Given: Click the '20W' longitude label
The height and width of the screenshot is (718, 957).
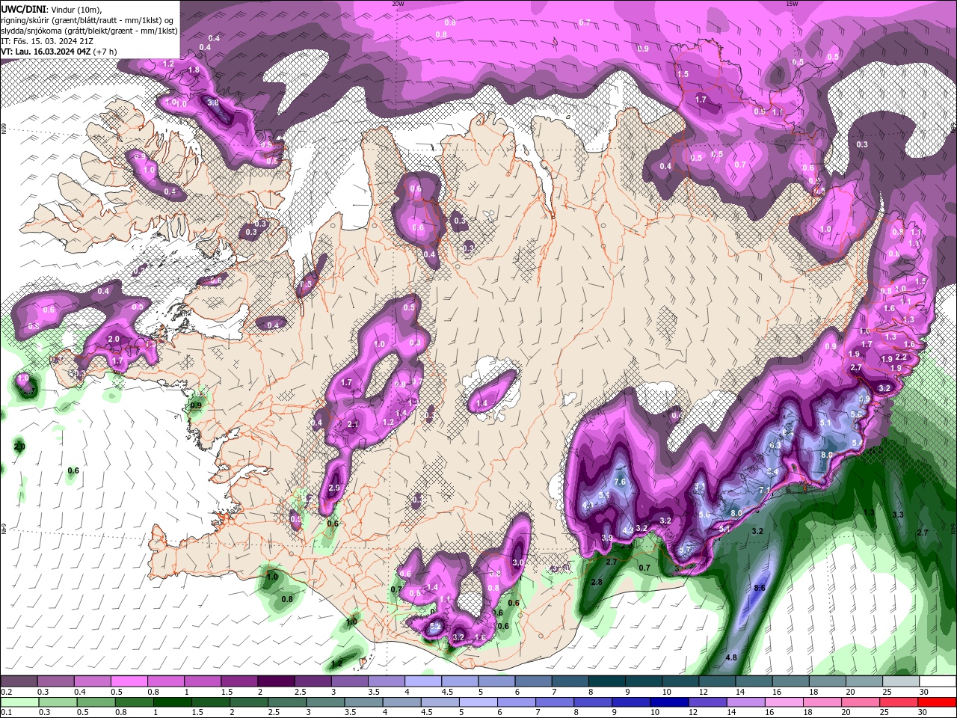Looking at the screenshot, I should [398, 4].
